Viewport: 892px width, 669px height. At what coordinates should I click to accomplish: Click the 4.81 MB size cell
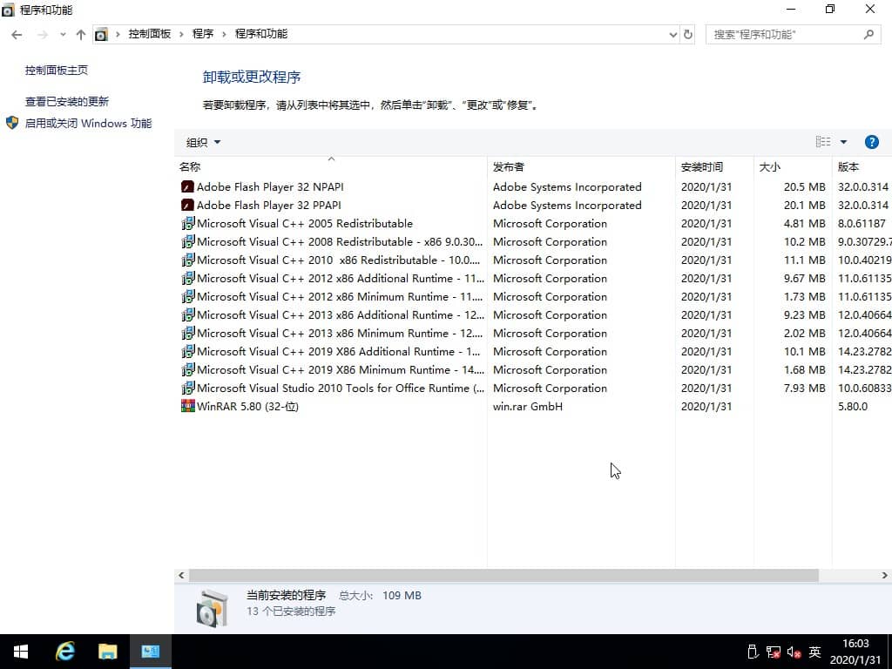pyautogui.click(x=804, y=223)
